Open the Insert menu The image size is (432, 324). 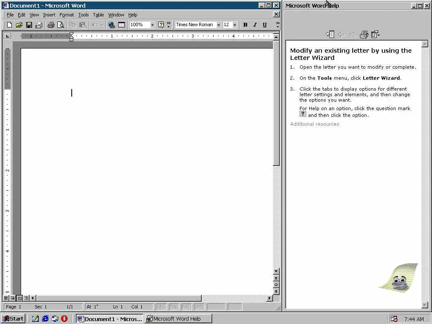[49, 15]
